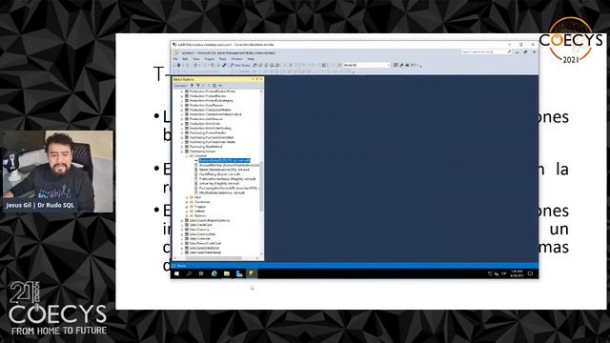Select the Sales.SalesOrderHeader table
This screenshot has width=610, height=343.
[205, 252]
